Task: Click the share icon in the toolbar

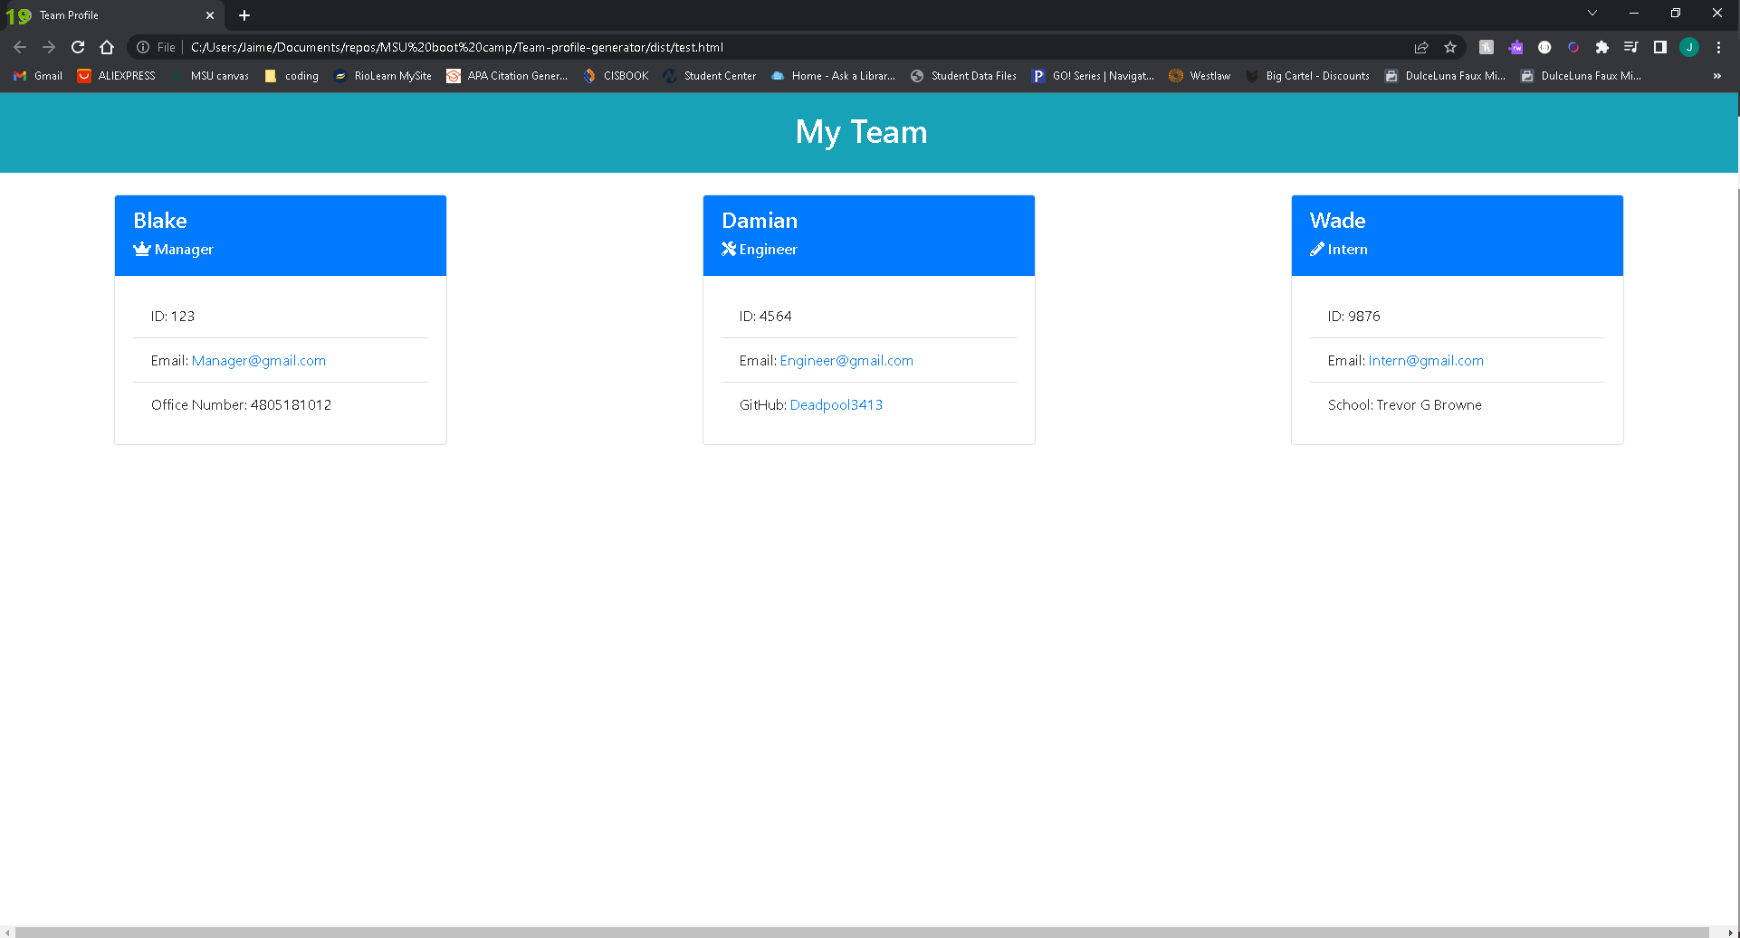Action: tap(1421, 47)
